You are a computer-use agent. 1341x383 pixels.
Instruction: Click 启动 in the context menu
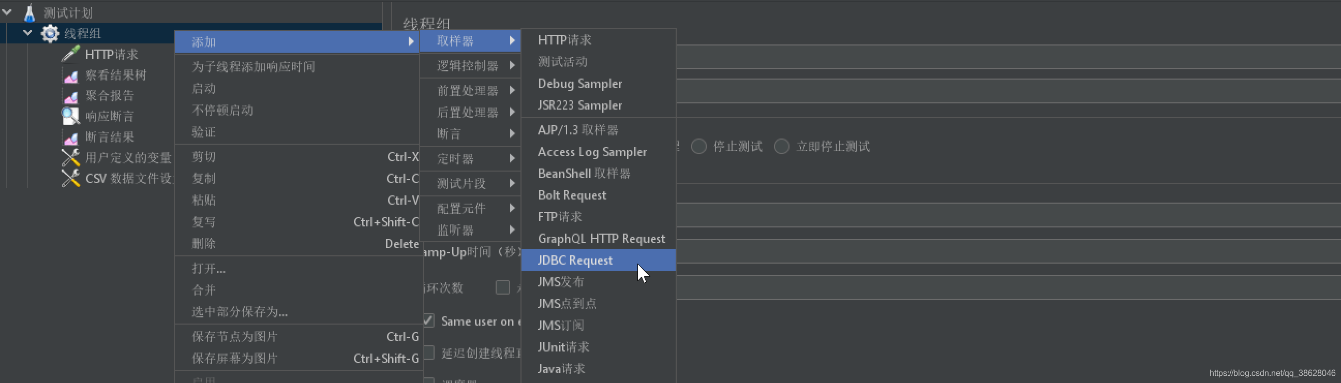tap(297, 88)
